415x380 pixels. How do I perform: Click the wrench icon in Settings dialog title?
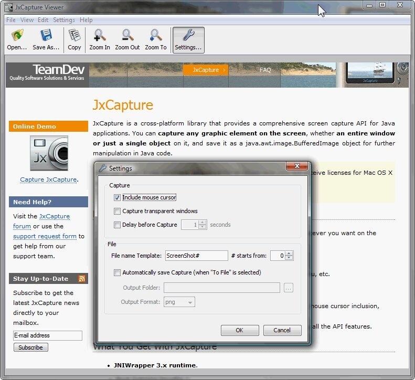tap(103, 168)
